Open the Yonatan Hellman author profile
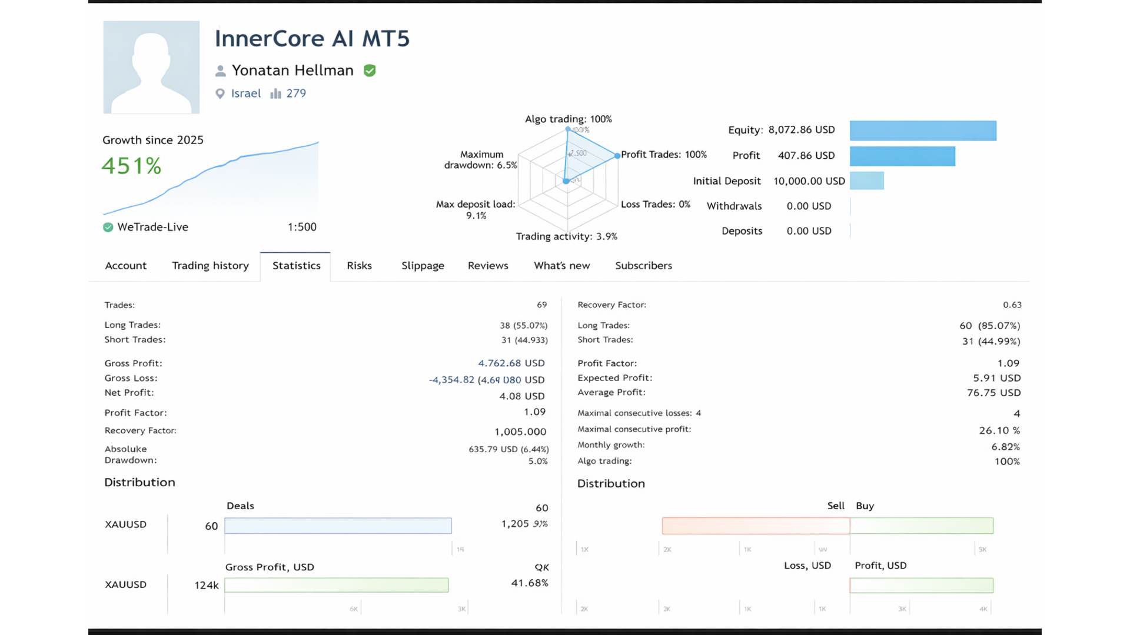The width and height of the screenshot is (1130, 635). click(x=293, y=71)
